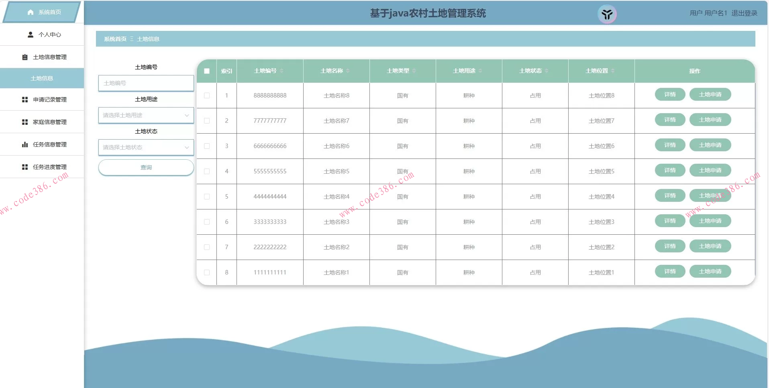Open 详情 for 土地名称1

pyautogui.click(x=670, y=272)
